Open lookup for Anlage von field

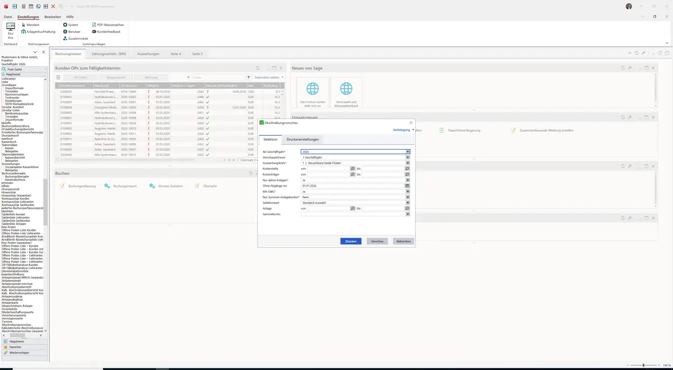coord(353,208)
